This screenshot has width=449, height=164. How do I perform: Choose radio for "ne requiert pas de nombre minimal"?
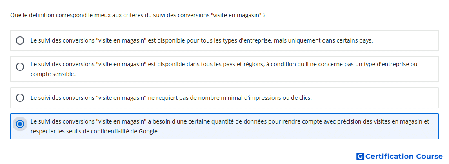click(x=20, y=98)
